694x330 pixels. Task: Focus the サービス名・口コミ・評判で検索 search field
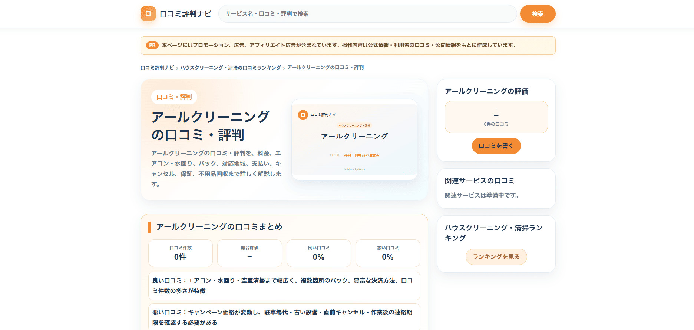[367, 14]
